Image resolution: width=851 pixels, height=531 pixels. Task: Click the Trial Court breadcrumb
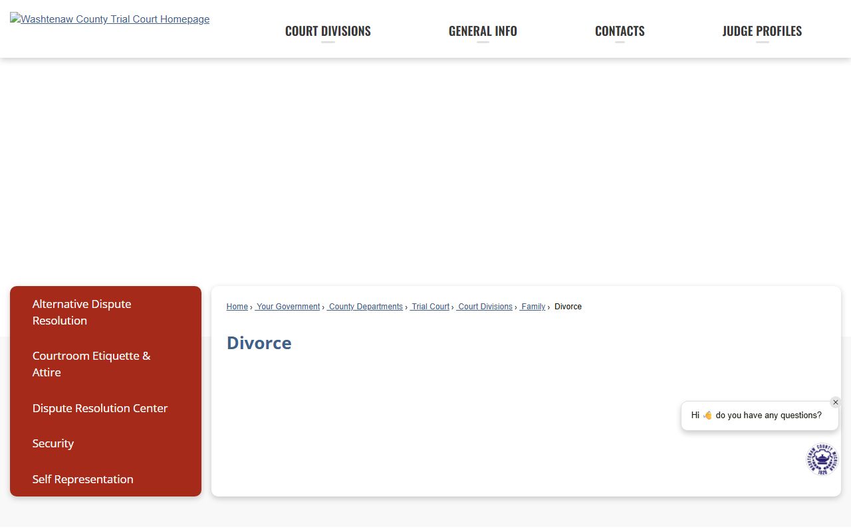click(430, 307)
